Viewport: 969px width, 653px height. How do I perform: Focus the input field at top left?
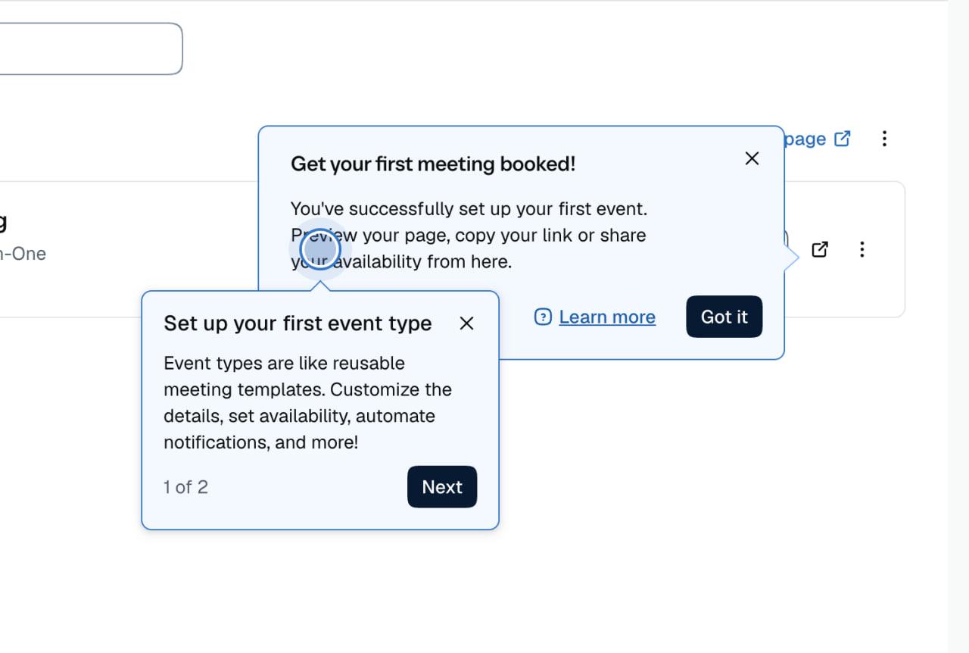[x=91, y=48]
